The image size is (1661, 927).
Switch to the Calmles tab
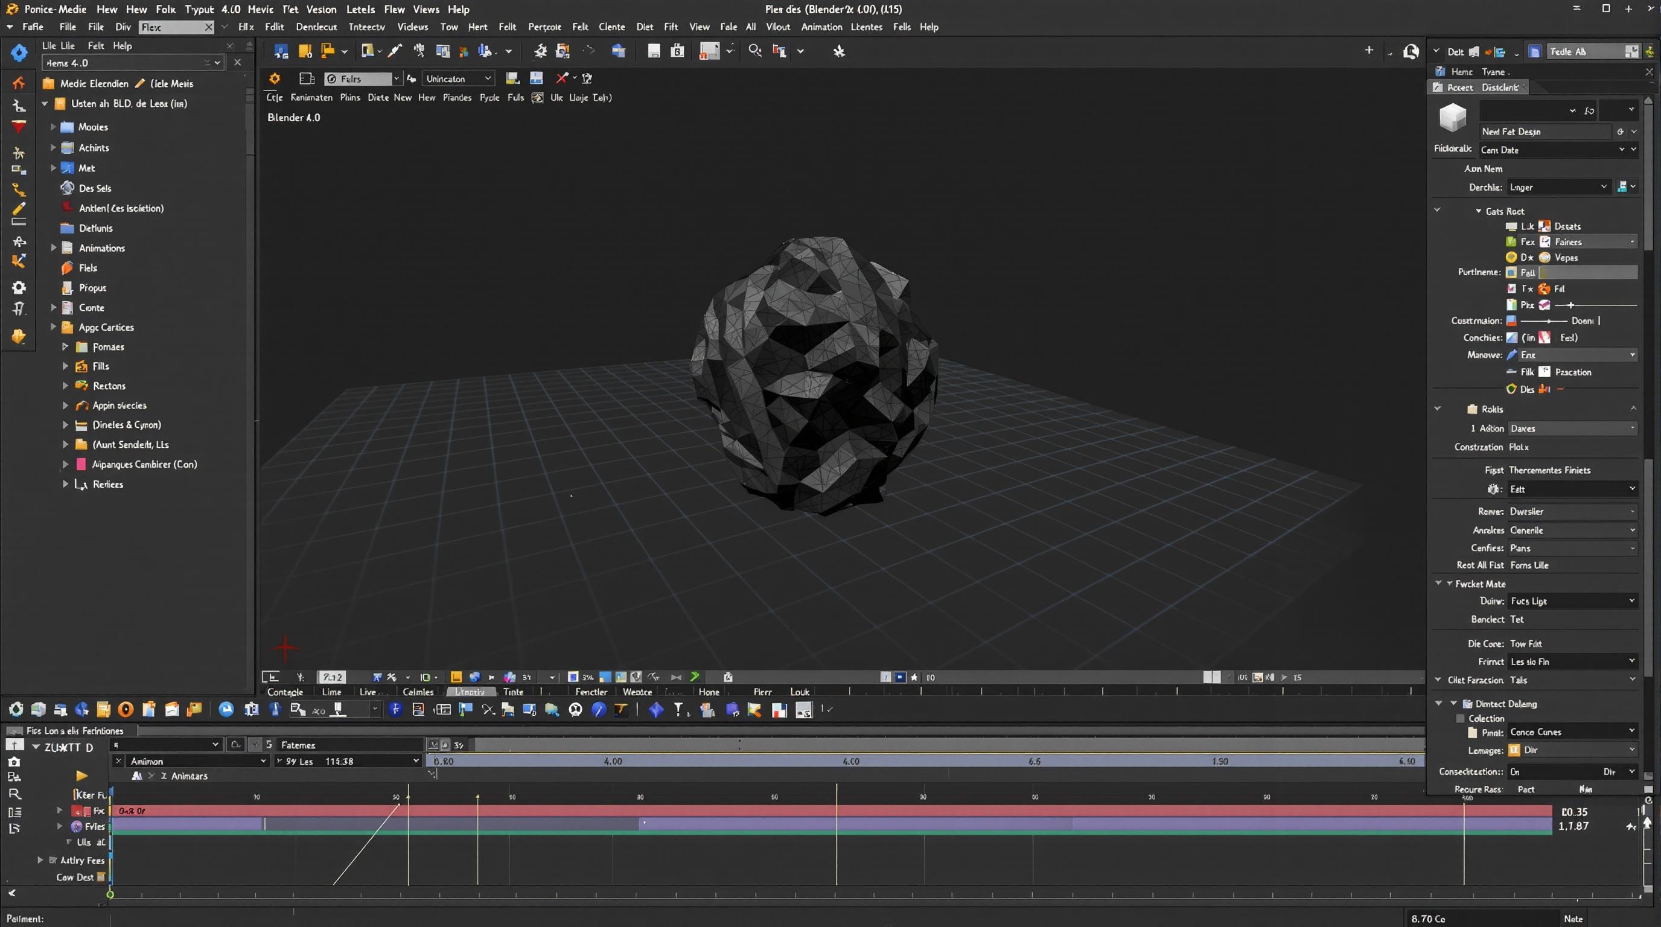point(418,692)
